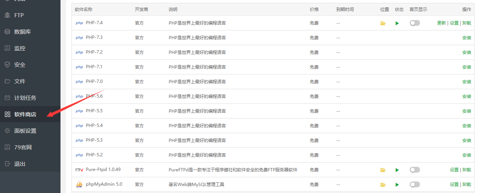The height and width of the screenshot is (193, 477).
Task: Install PHP-7.2 via its 安装 link
Action: [467, 52]
